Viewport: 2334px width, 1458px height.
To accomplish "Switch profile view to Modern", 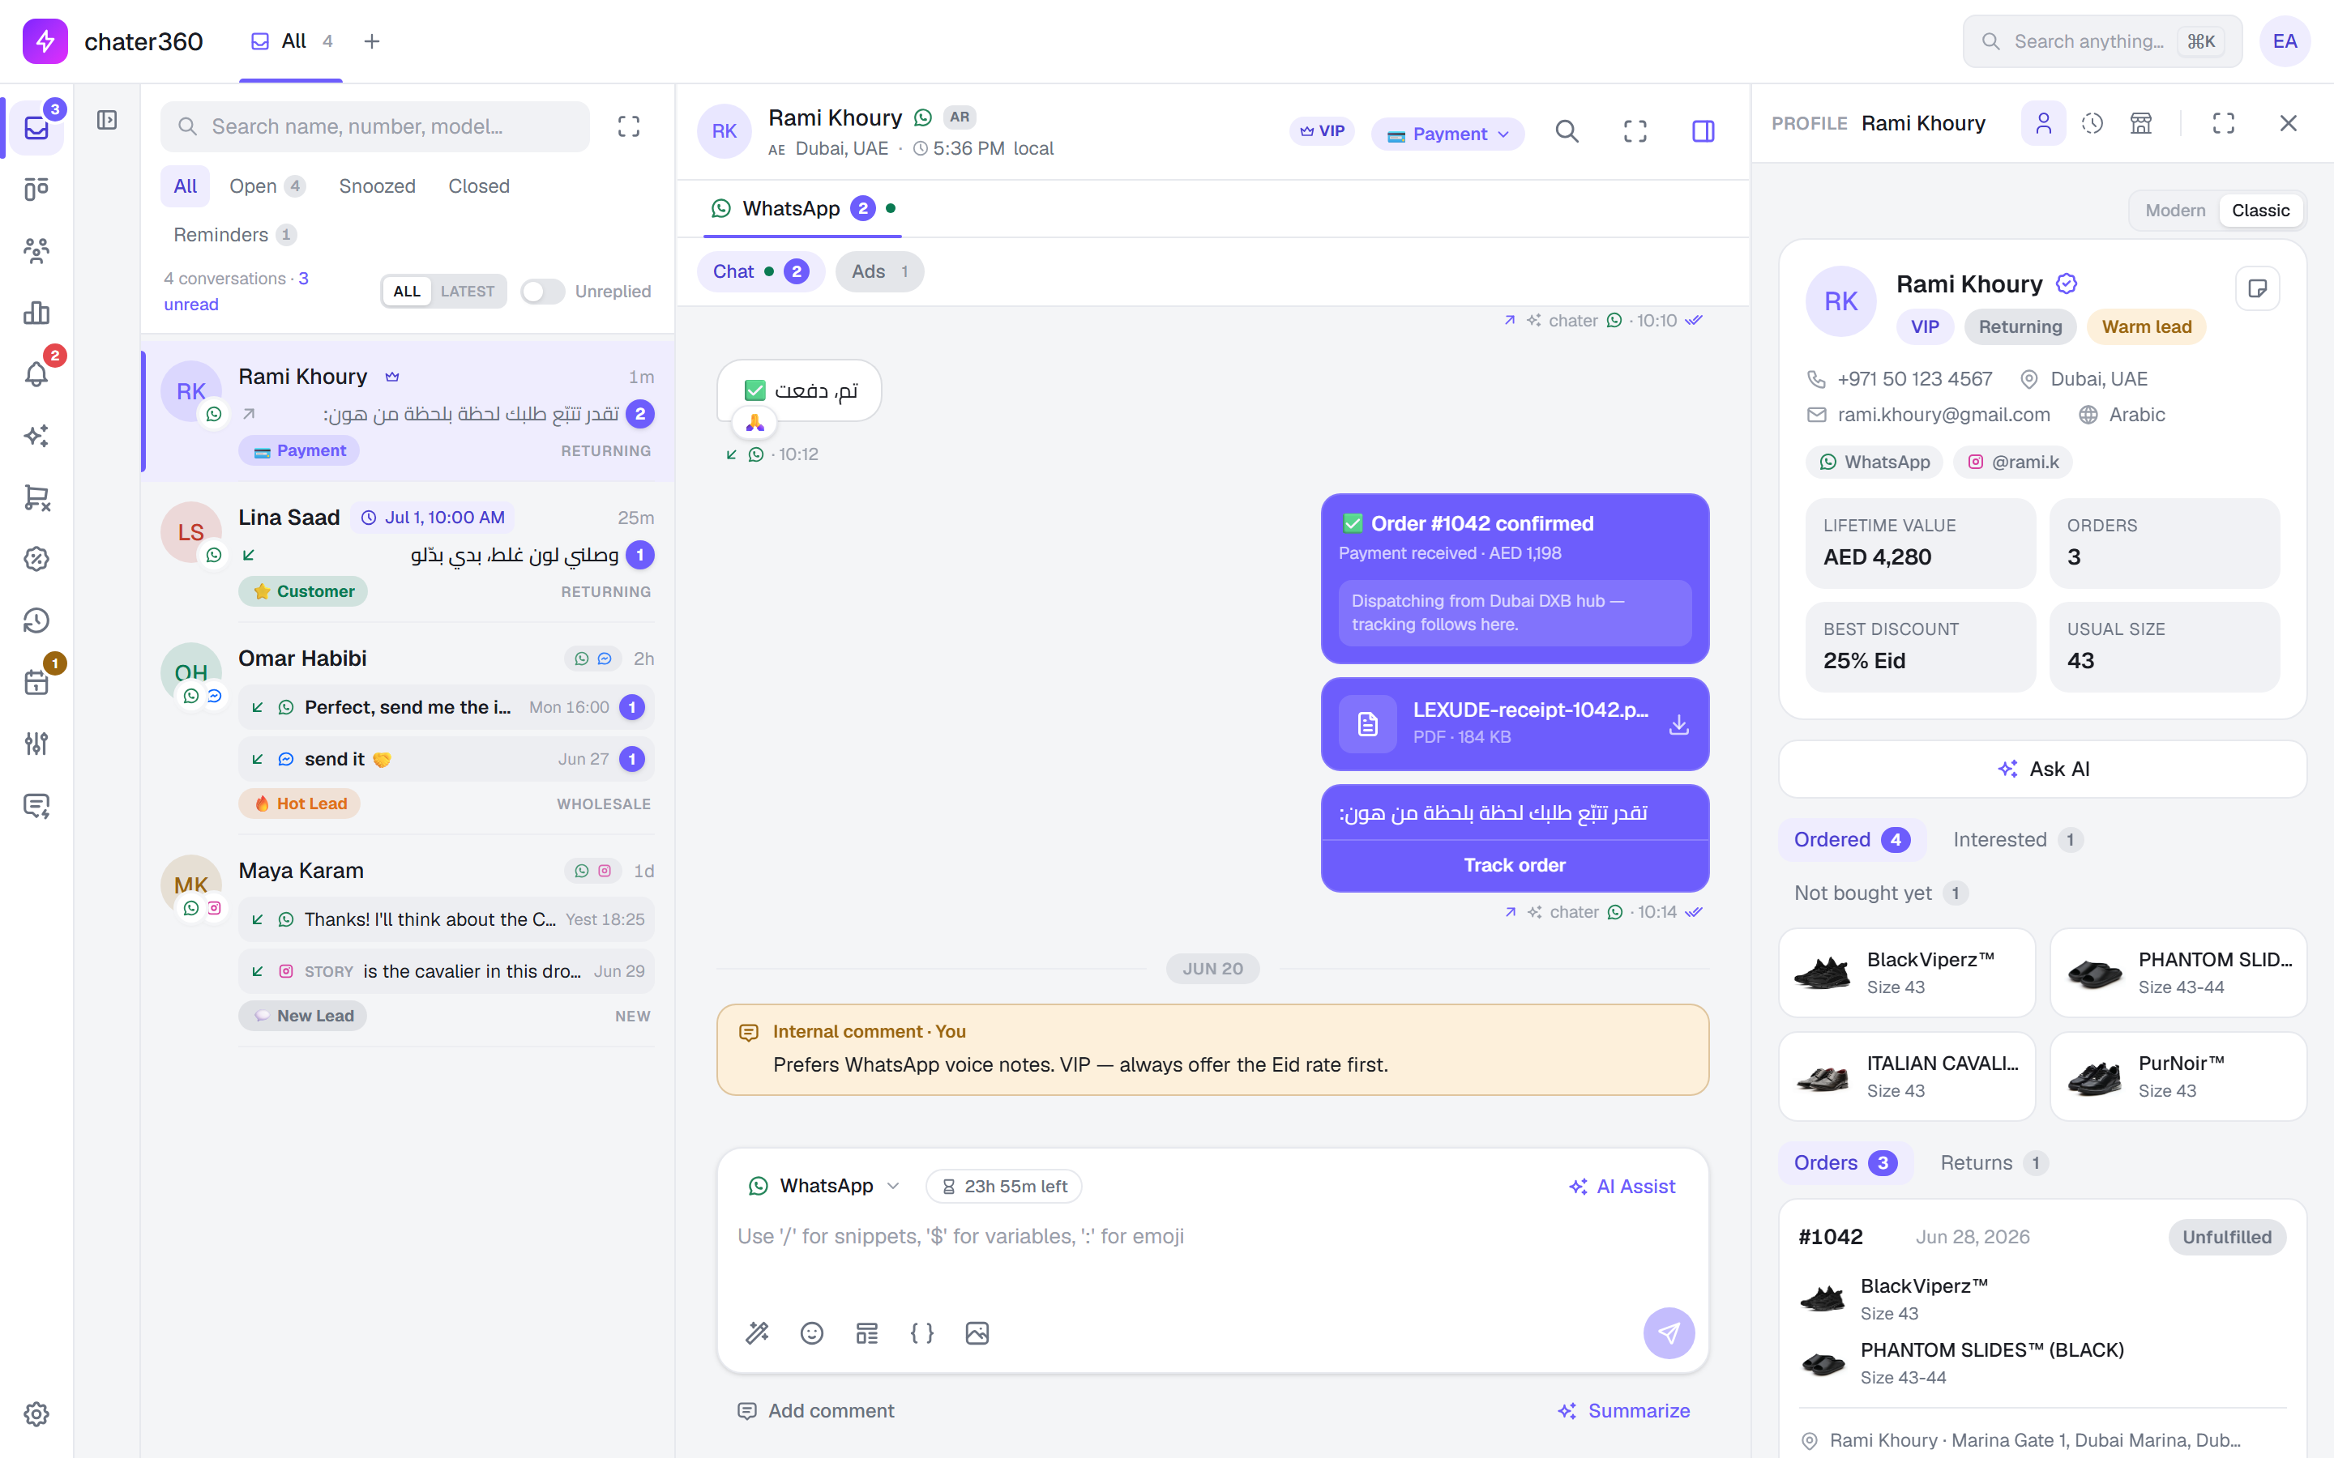I will pos(2175,211).
